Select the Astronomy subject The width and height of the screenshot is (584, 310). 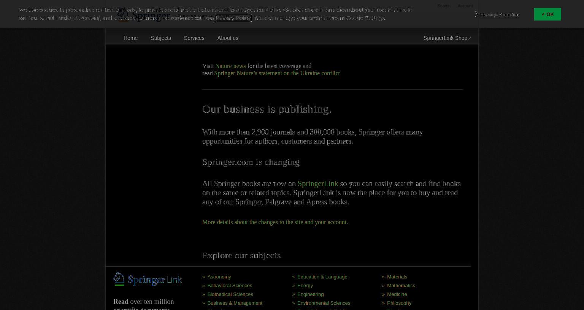[x=219, y=277]
